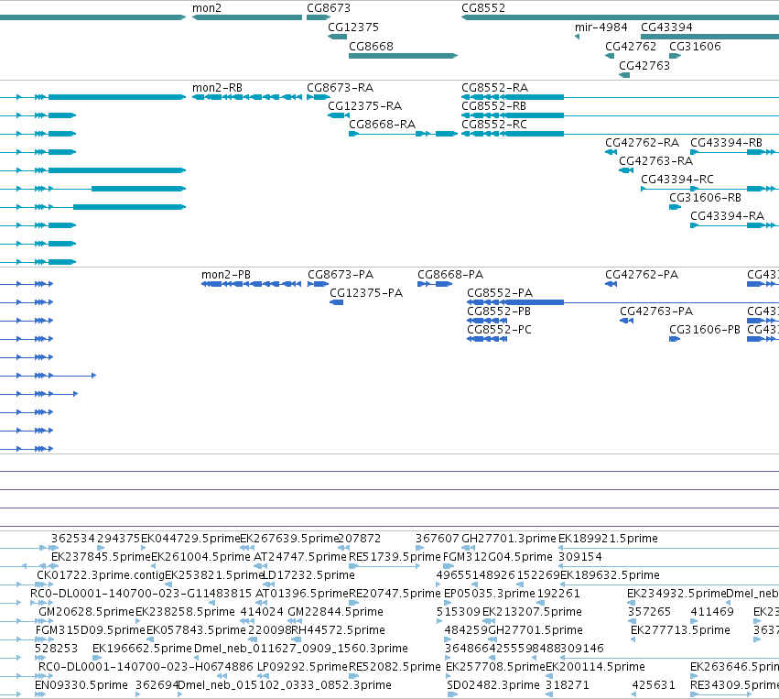Click EST 411469 label

pos(712,612)
